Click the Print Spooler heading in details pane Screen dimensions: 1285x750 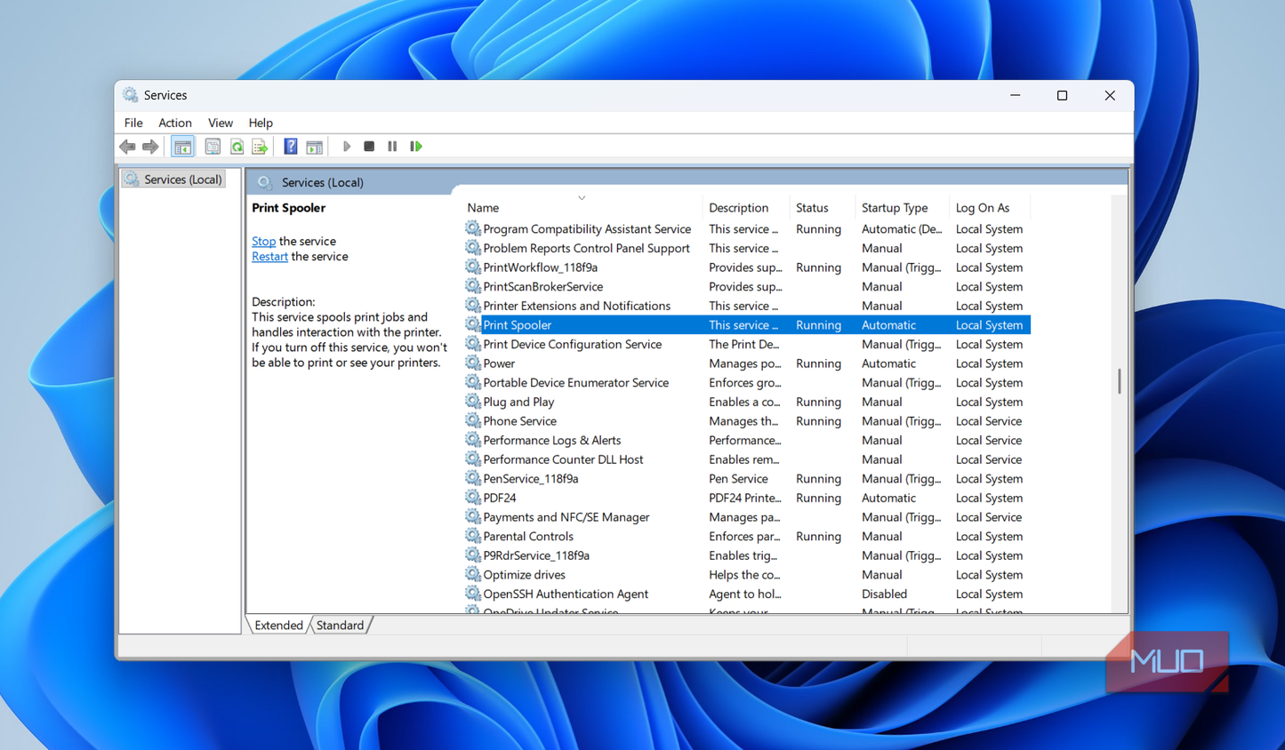288,208
